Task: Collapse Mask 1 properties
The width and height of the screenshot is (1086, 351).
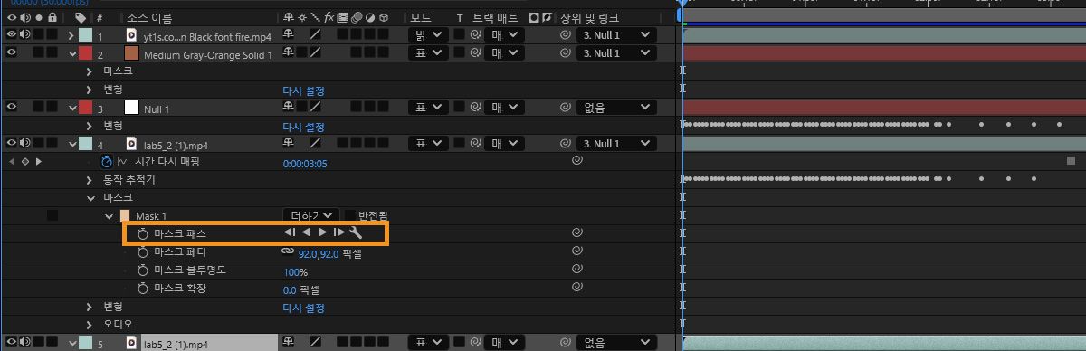Action: (x=109, y=215)
